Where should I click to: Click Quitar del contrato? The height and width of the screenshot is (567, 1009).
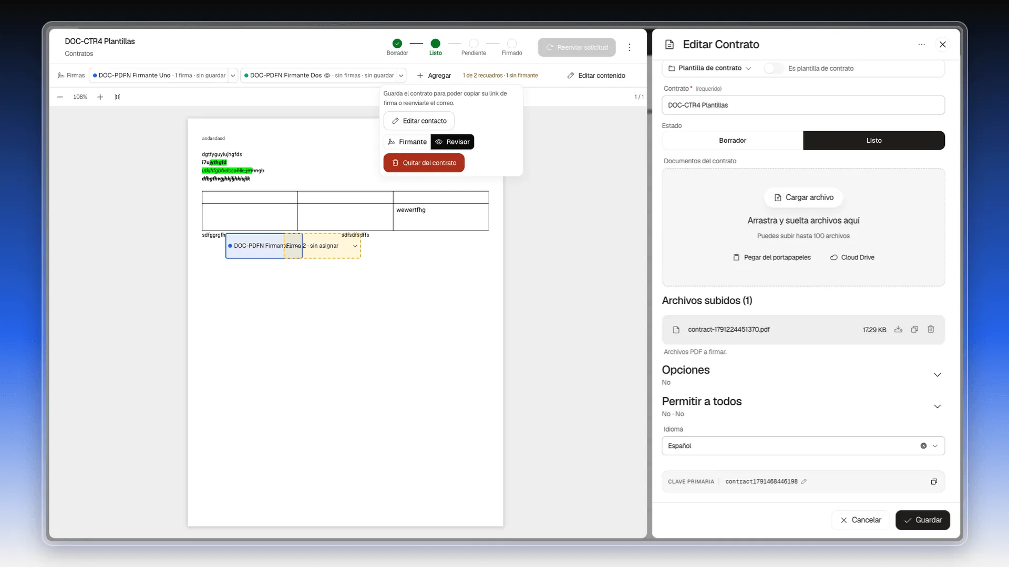(x=424, y=163)
